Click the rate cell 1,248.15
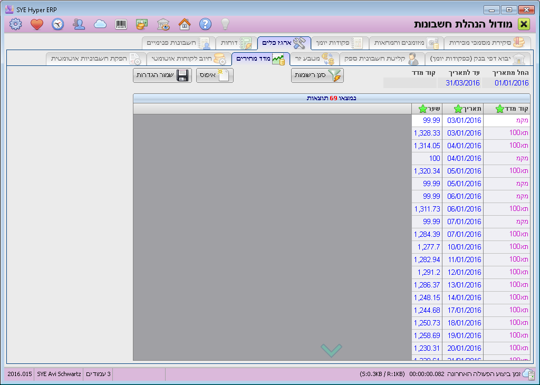The image size is (540, 385). [427, 298]
